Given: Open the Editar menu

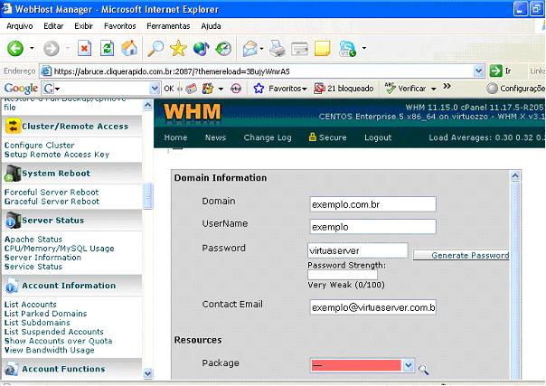Looking at the screenshot, I should 53,26.
